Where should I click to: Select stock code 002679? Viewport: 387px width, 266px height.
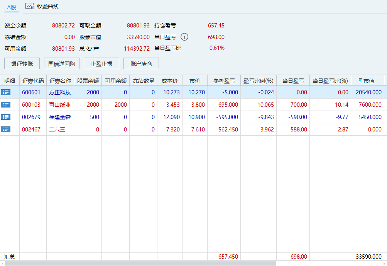pyautogui.click(x=31, y=117)
